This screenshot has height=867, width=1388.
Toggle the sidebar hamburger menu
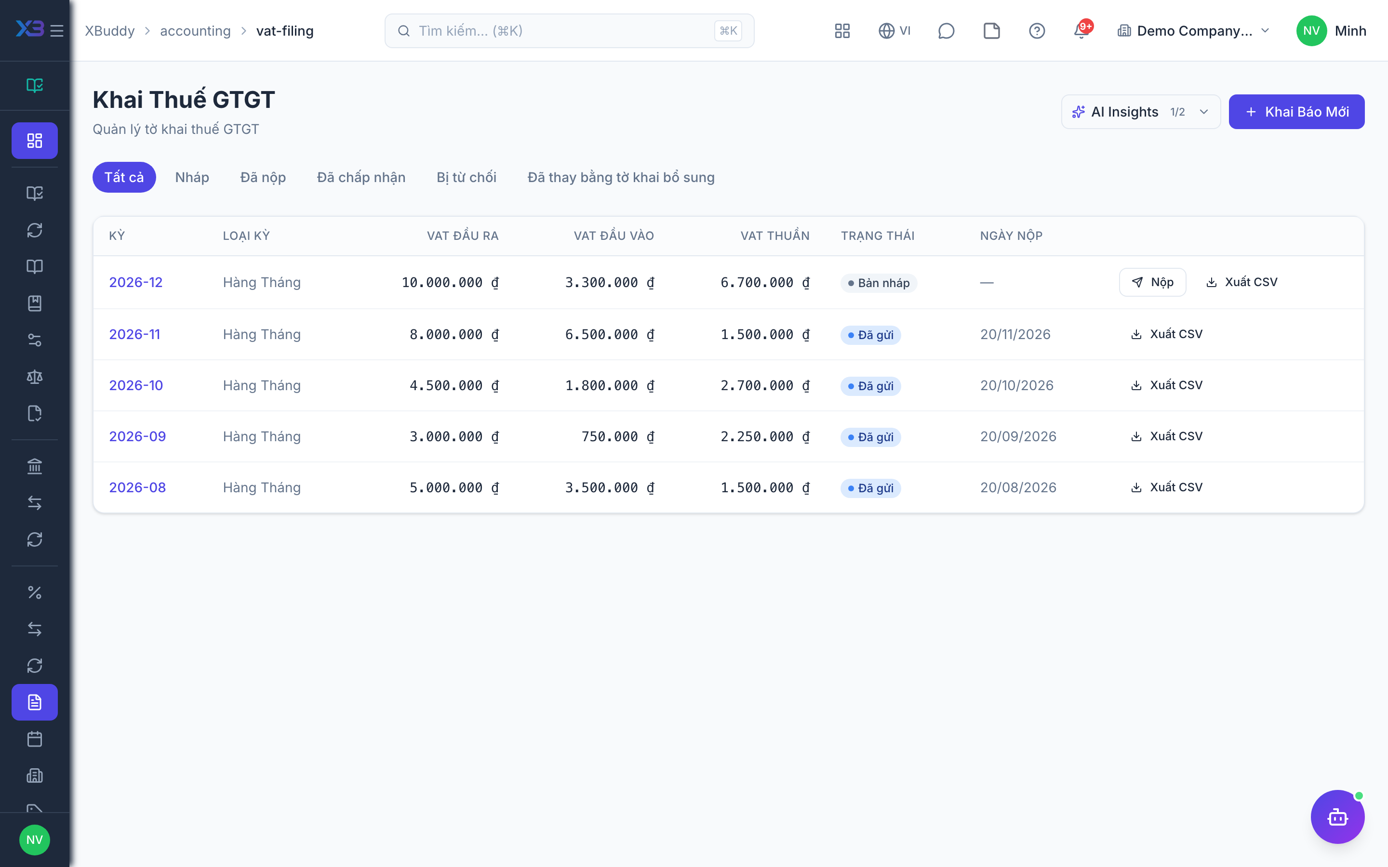tap(57, 30)
